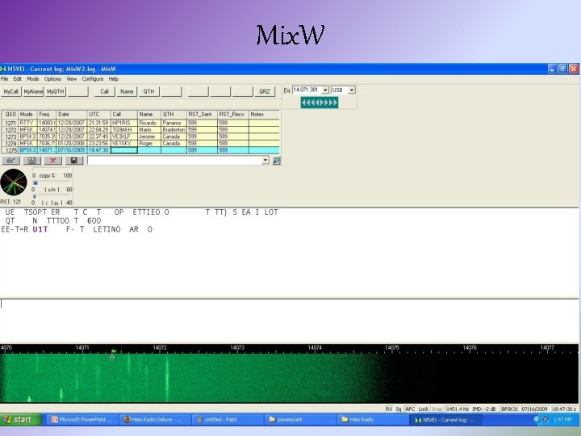This screenshot has height=436, width=581.
Task: Expand hidden system tray icons arrow
Action: click(536, 420)
